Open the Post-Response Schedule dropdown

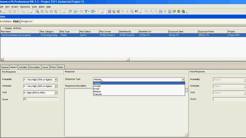[245, 86]
